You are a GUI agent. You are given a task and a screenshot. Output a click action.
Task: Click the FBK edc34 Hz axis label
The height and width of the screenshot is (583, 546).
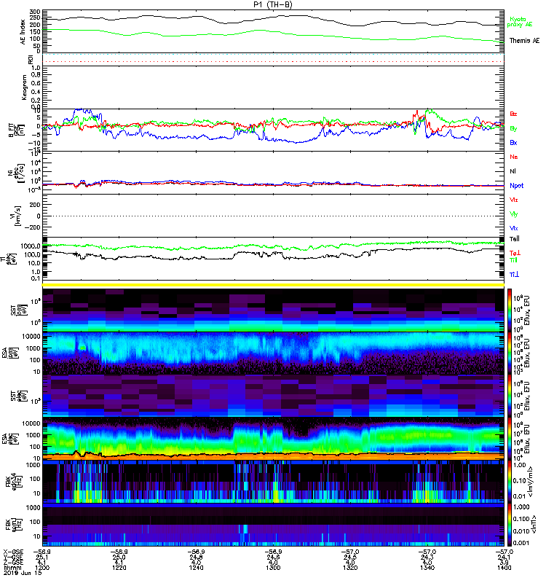tap(14, 482)
